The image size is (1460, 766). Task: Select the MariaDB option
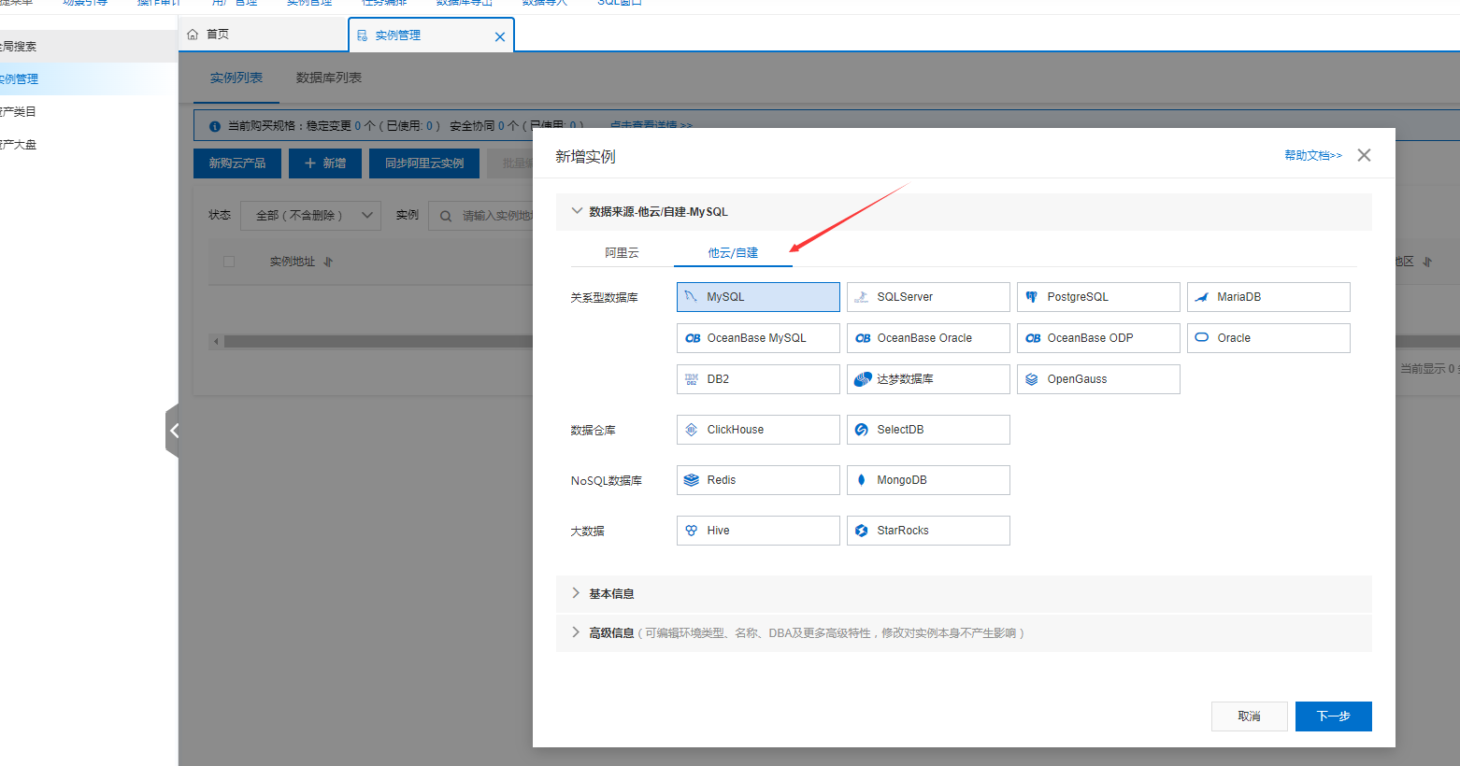(x=1268, y=297)
